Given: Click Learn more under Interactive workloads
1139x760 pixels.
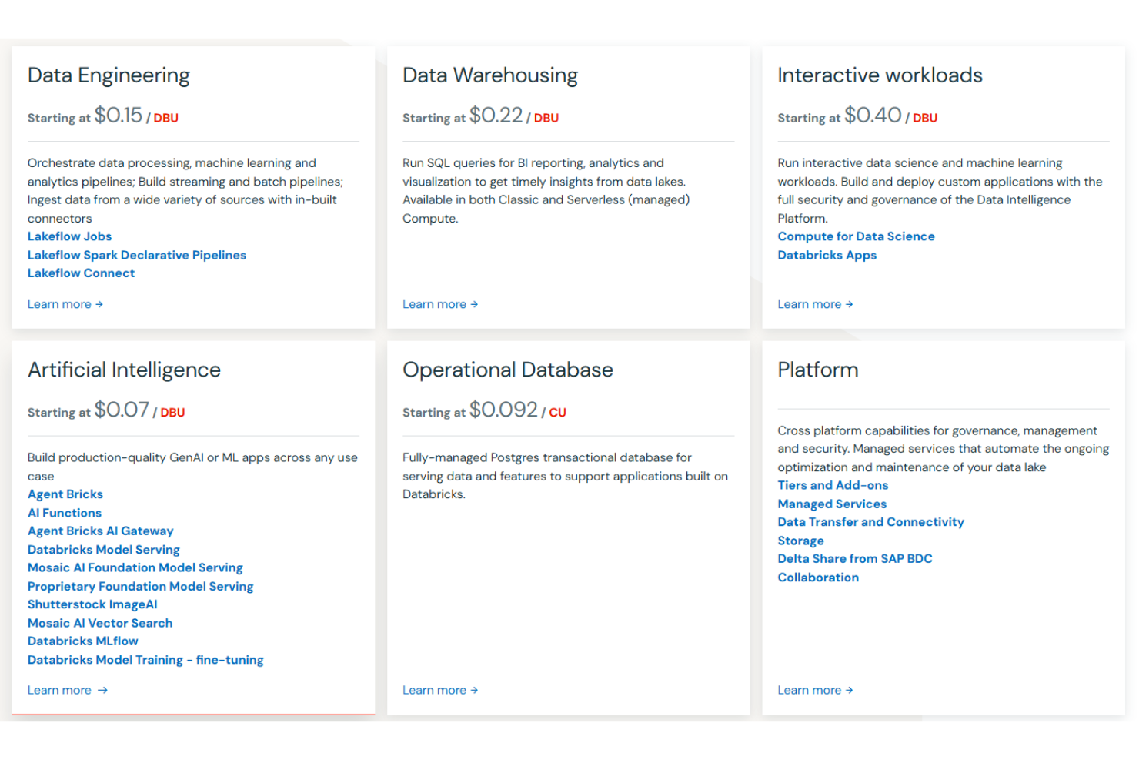Looking at the screenshot, I should (815, 304).
